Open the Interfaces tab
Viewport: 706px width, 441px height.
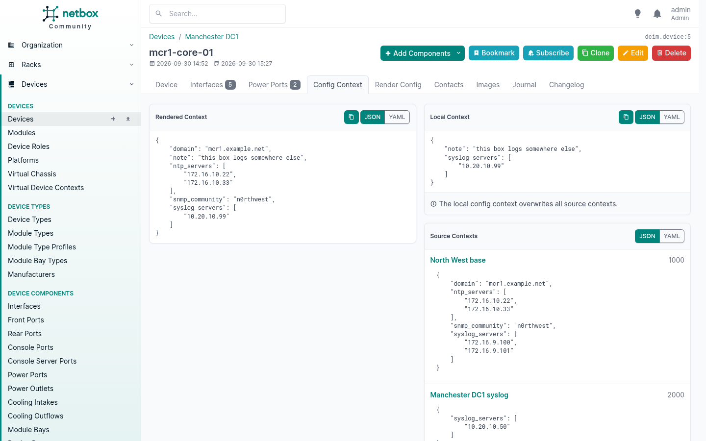213,85
